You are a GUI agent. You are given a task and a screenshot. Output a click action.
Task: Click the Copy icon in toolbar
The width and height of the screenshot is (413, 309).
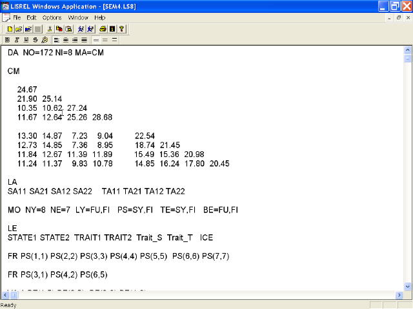pos(59,29)
